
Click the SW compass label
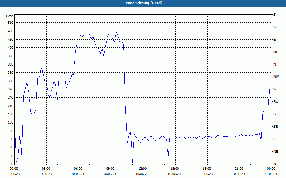276,102
